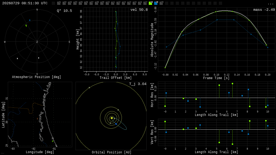Viewport: 276px width, 155px height.
Task: Open the three-dots overflow menu
Action: [x=270, y=3]
